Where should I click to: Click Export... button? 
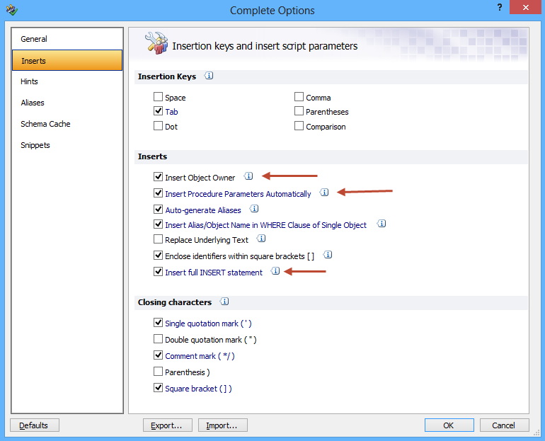point(168,425)
